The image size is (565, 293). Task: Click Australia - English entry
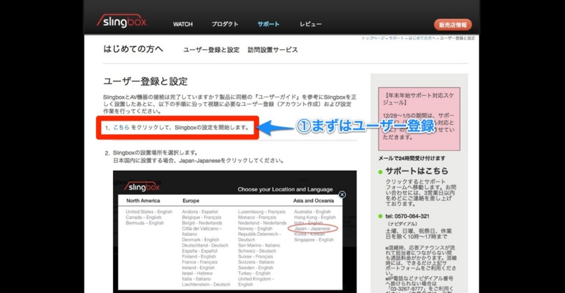pos(312,212)
